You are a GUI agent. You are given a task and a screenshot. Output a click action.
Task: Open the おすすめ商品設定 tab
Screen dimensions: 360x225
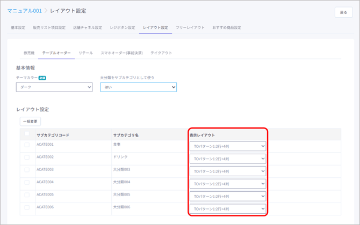(226, 28)
